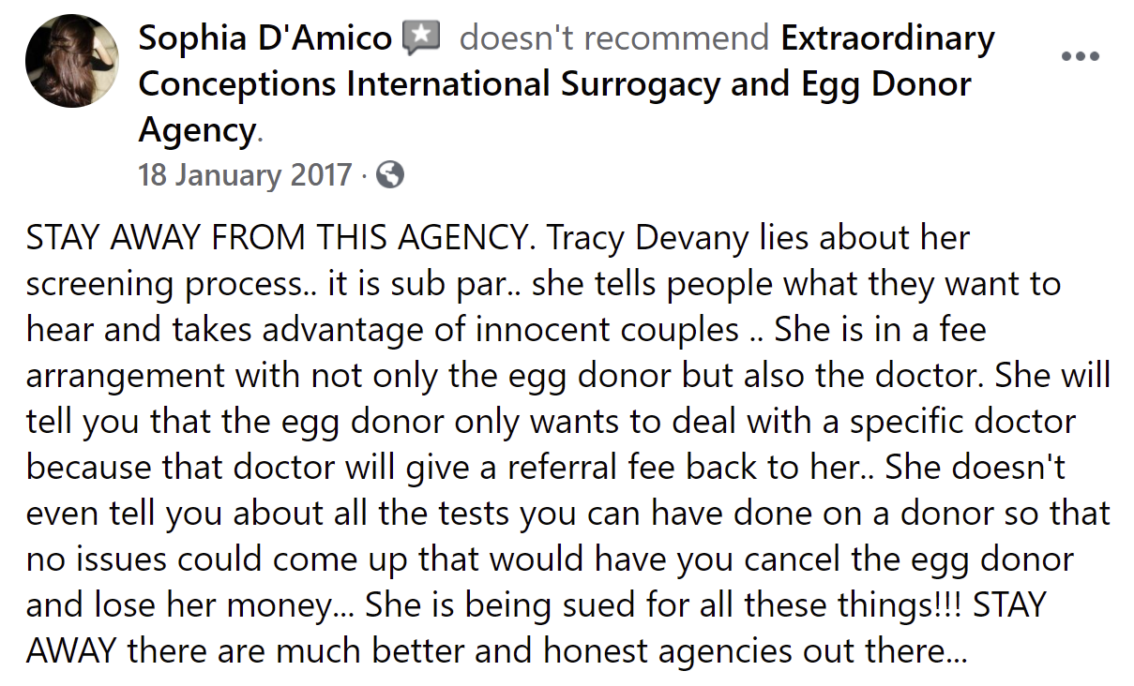
Task: Click Sophia D'Amico's profile picture
Action: [x=71, y=60]
